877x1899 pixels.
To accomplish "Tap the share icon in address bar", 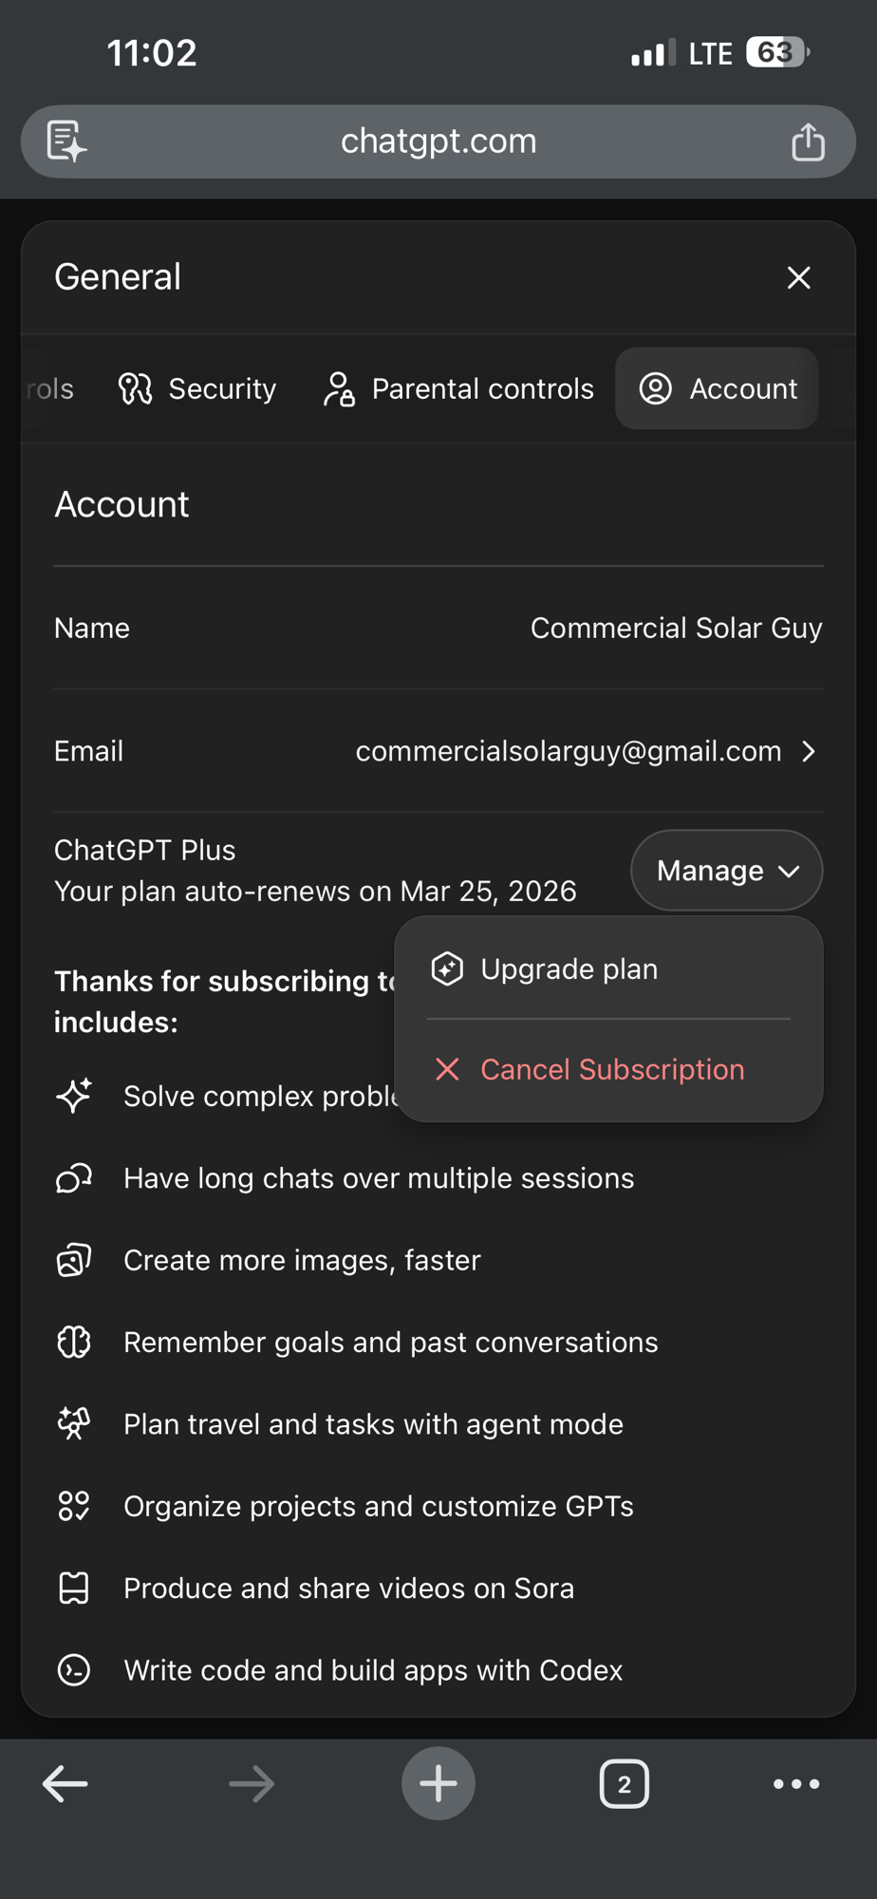I will [x=808, y=142].
